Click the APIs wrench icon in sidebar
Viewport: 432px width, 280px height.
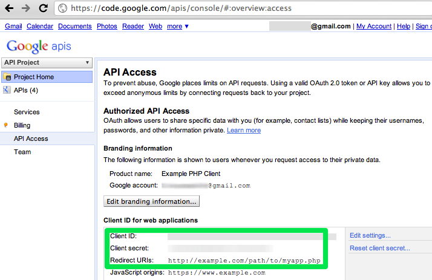7,91
